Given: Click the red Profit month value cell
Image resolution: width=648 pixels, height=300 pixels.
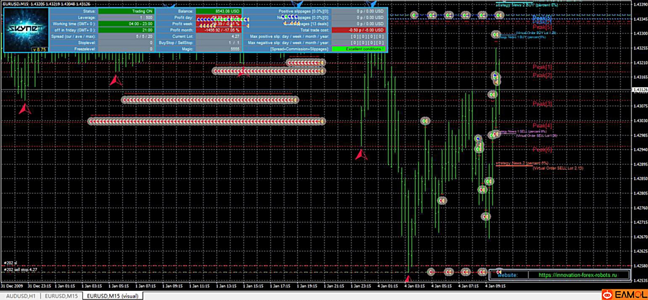Looking at the screenshot, I should click(x=219, y=30).
